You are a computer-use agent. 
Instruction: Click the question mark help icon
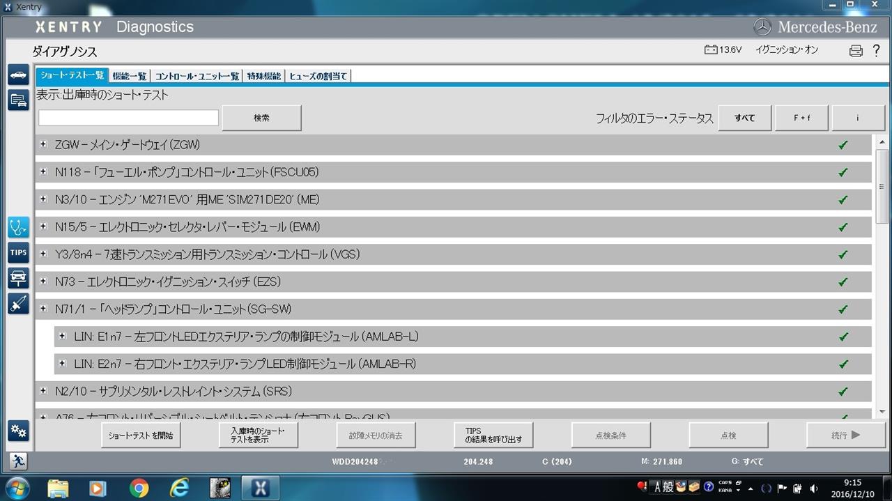click(876, 50)
